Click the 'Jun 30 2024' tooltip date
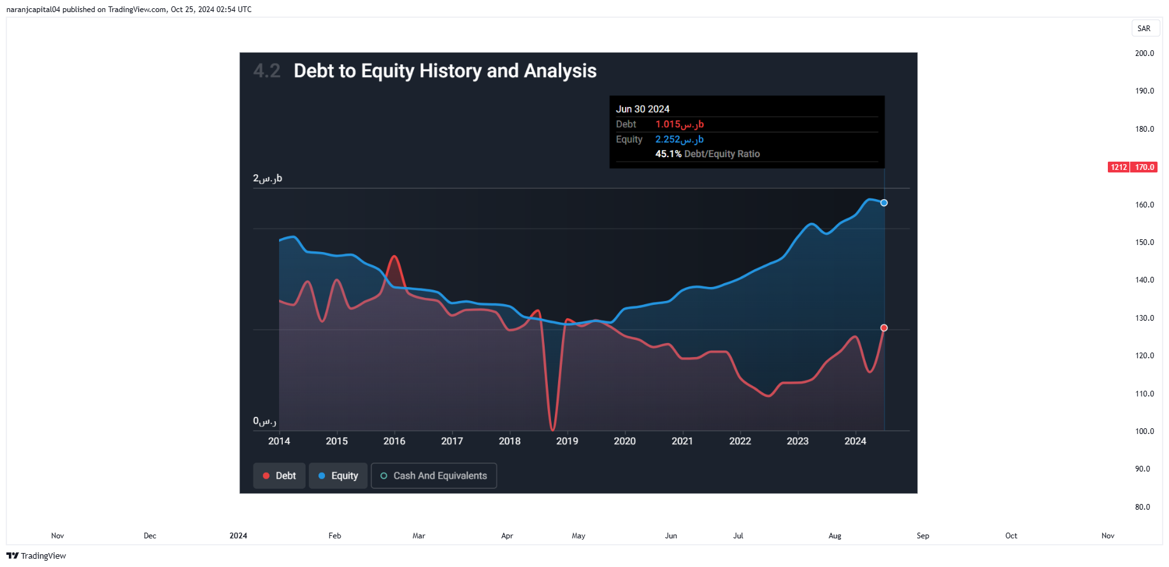This screenshot has width=1169, height=567. 643,109
